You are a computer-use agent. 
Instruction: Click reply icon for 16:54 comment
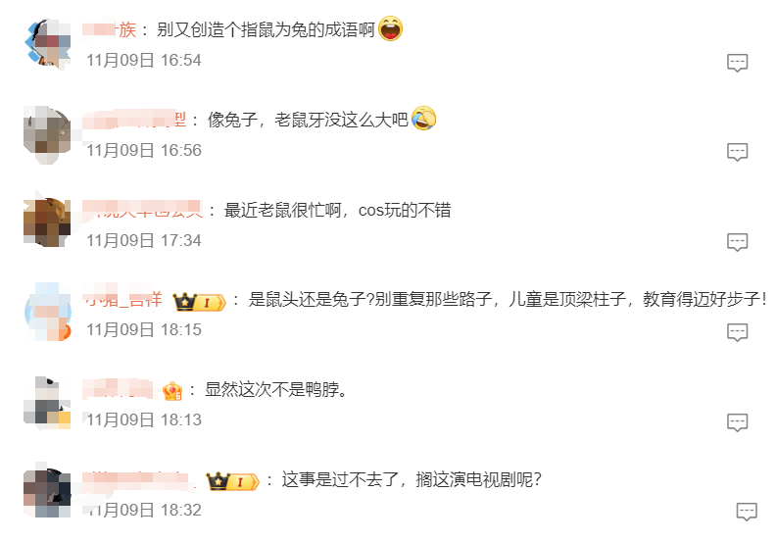click(x=737, y=63)
